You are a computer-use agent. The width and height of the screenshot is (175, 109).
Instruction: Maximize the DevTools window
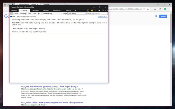point(99,7)
